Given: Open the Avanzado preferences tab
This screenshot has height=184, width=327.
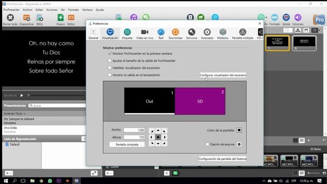Looking at the screenshot, I should [x=207, y=34].
